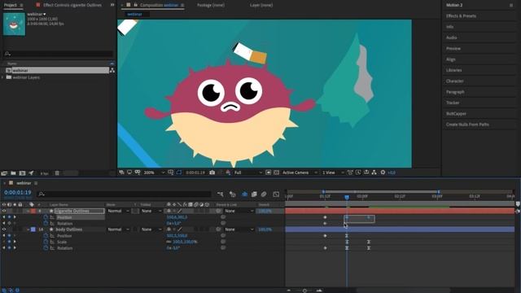Open the 1 View layout dropdown

coord(333,173)
